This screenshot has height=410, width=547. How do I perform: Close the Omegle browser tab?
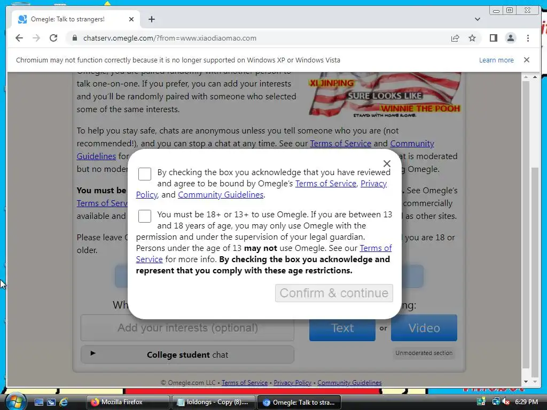[x=131, y=19]
